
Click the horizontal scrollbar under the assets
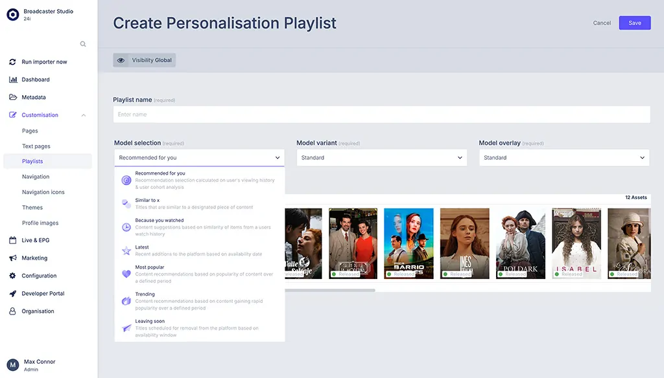click(329, 290)
